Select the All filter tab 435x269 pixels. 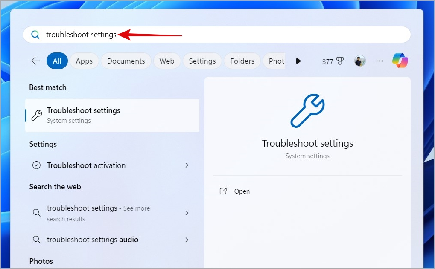(57, 61)
